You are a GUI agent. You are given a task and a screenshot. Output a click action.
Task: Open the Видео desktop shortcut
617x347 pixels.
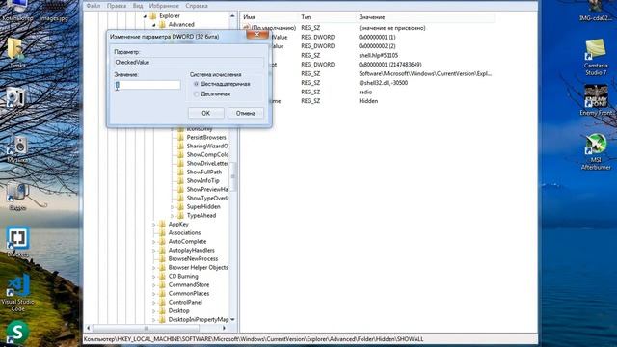pyautogui.click(x=17, y=193)
